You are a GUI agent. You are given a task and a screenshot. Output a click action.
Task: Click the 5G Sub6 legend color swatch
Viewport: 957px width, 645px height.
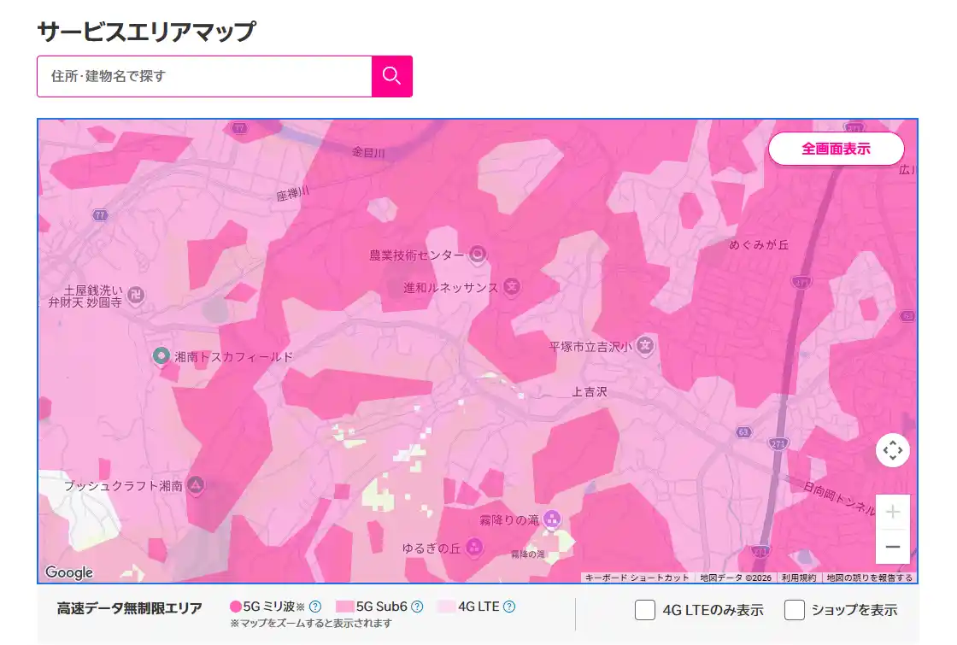[x=345, y=607]
